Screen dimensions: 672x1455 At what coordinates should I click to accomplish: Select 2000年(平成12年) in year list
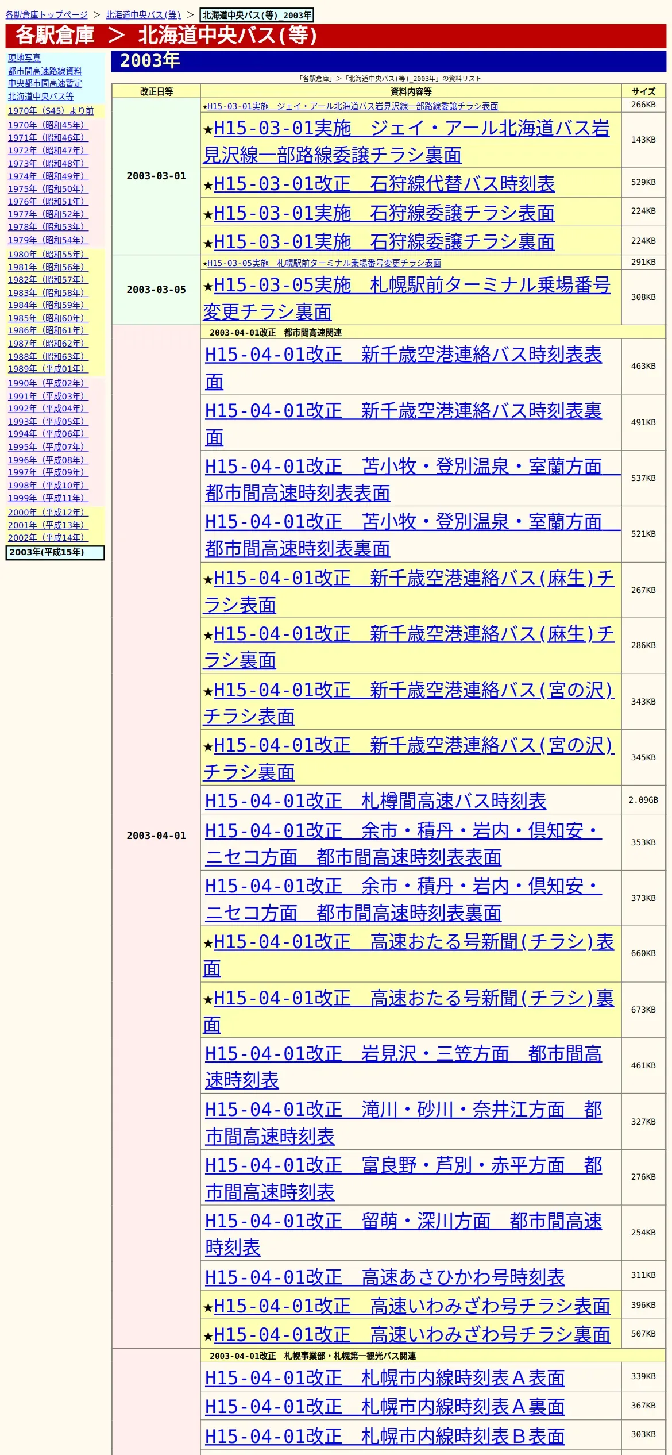(x=48, y=512)
